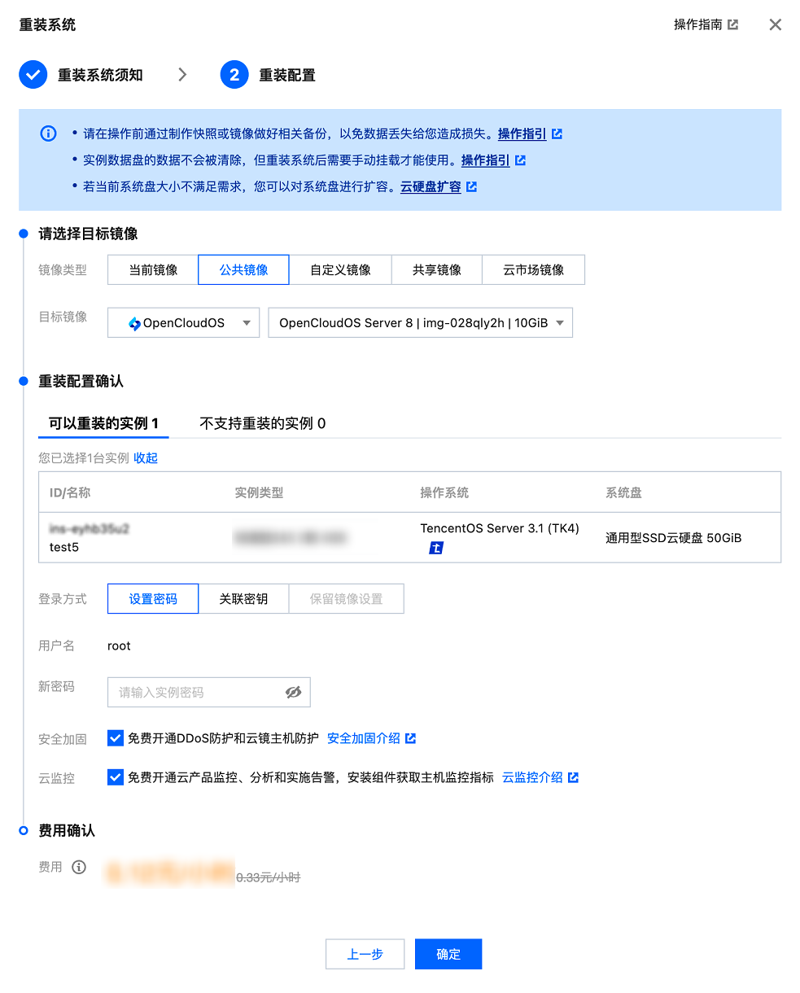Click the completed checkmark step icon
The image size is (800, 993).
coord(33,75)
